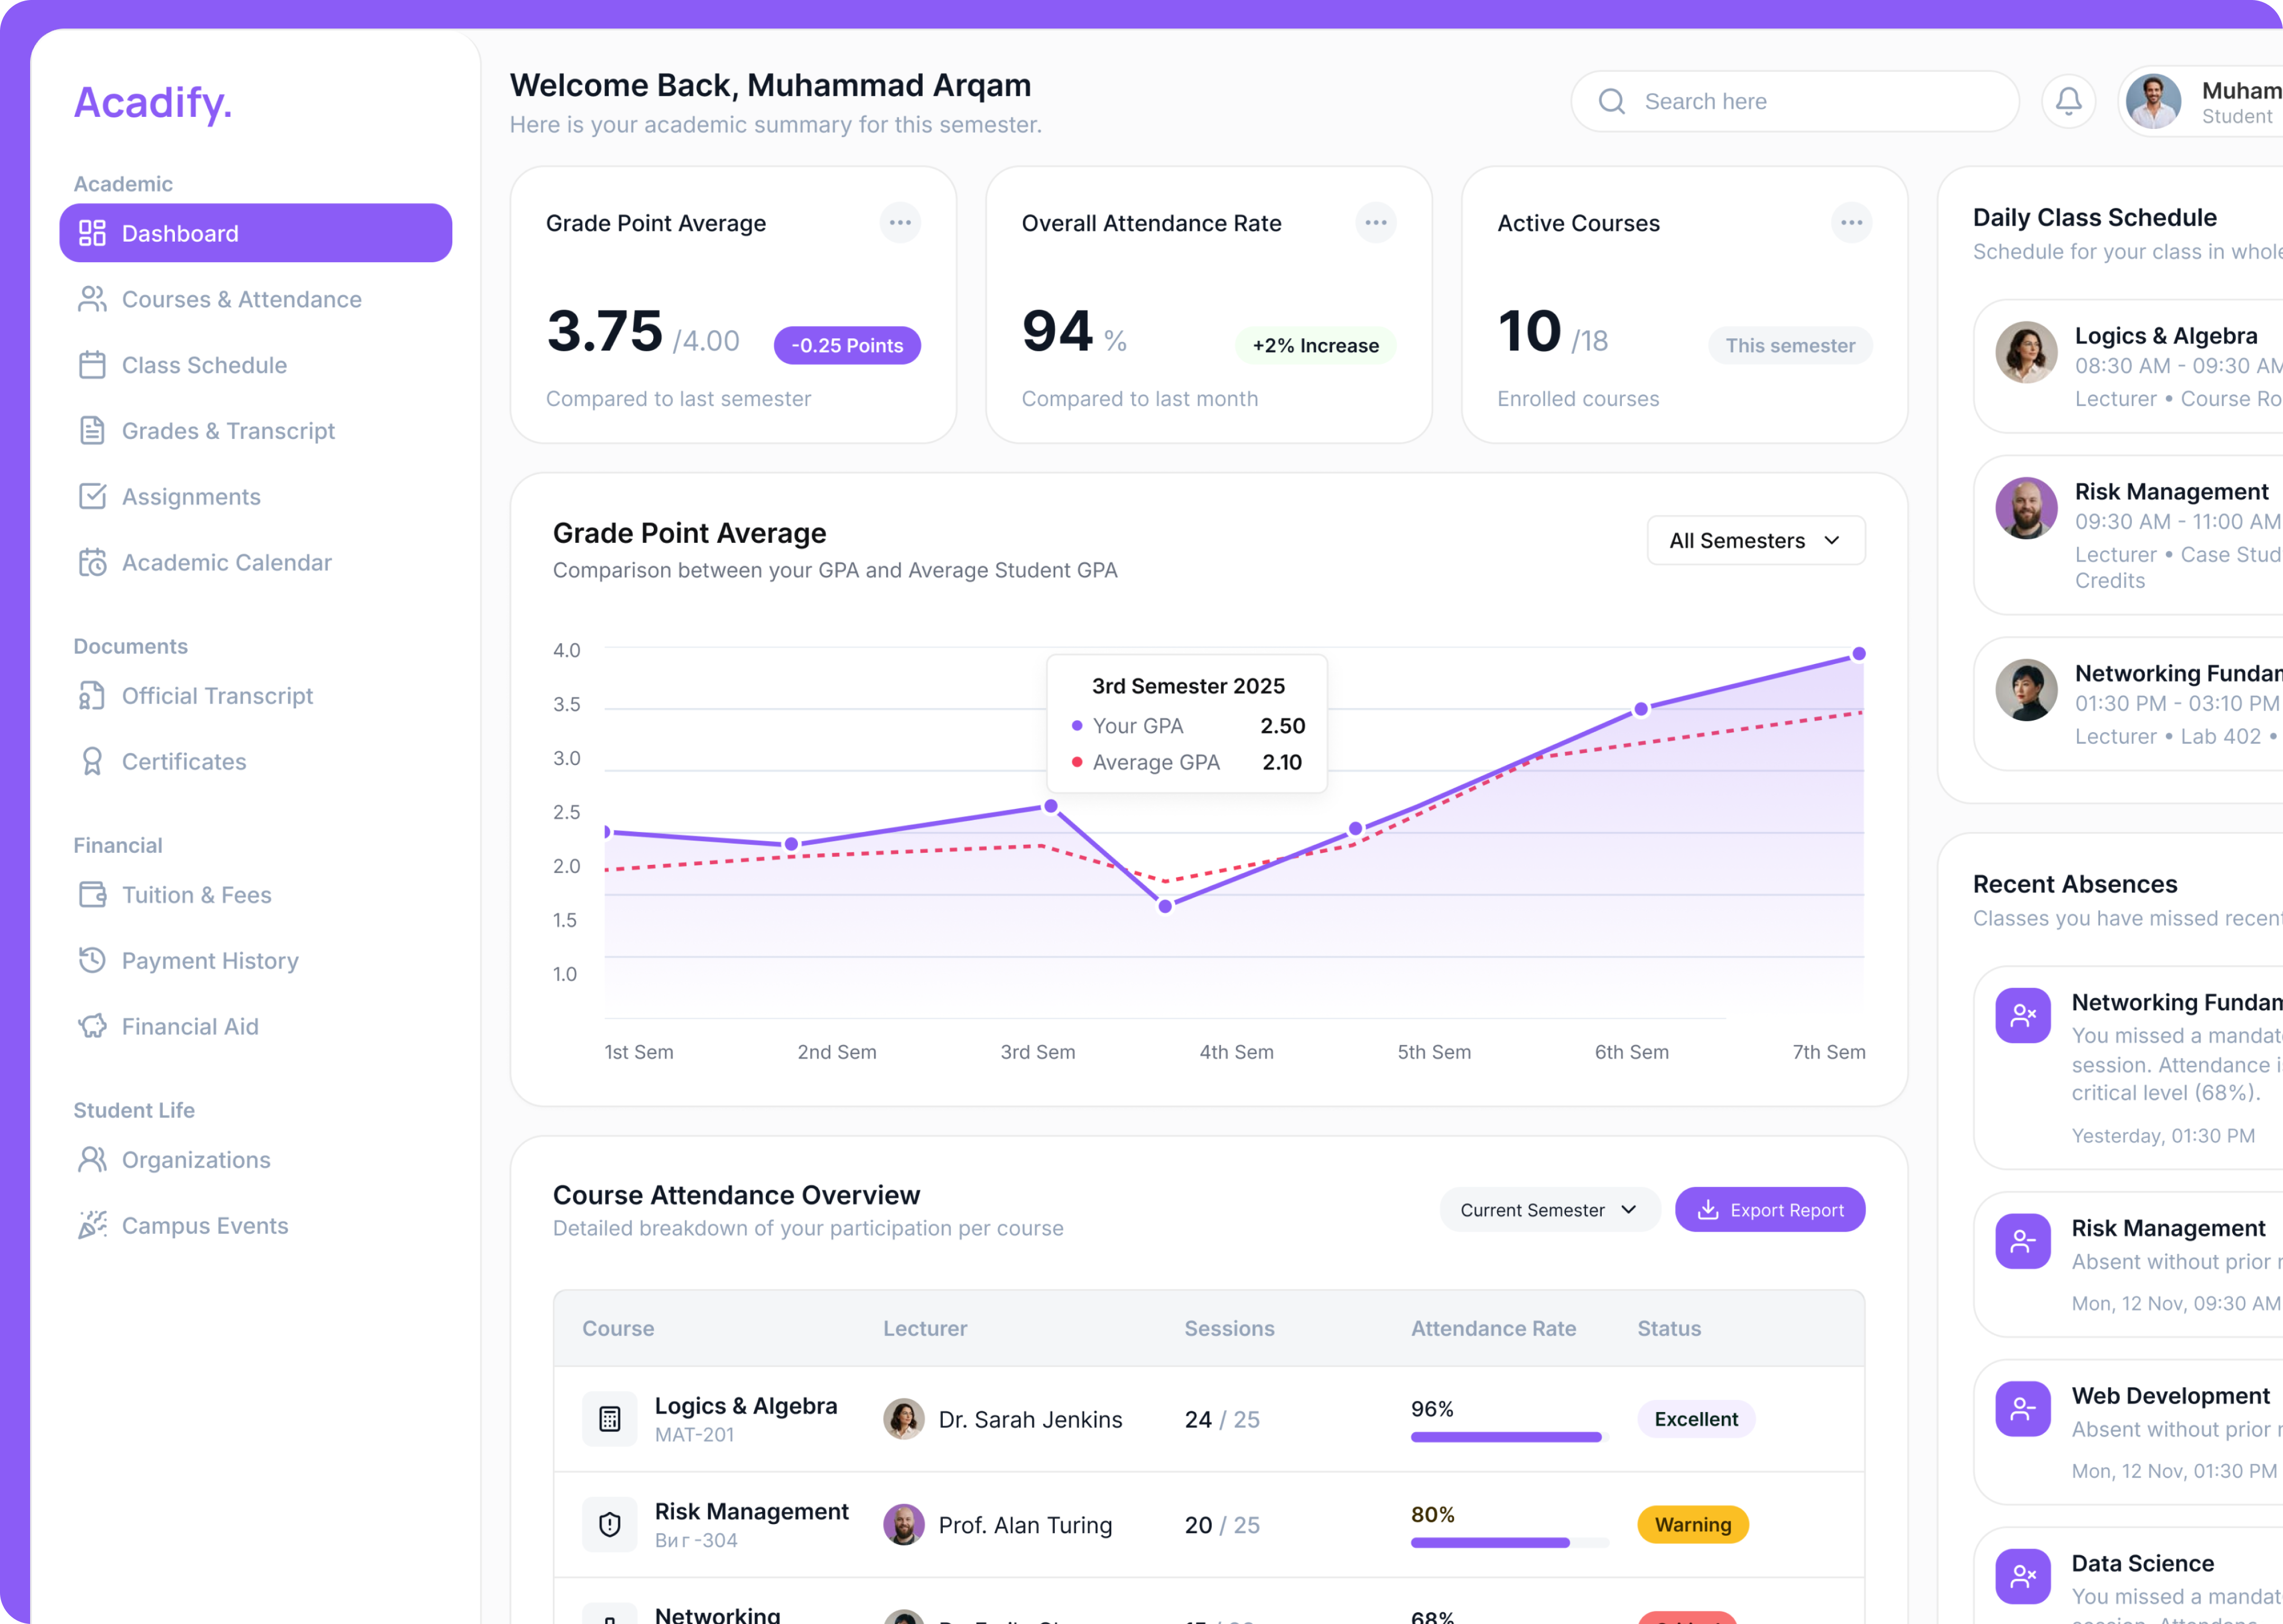This screenshot has width=2283, height=1624.
Task: Open Class Schedule from sidebar
Action: tap(256, 365)
